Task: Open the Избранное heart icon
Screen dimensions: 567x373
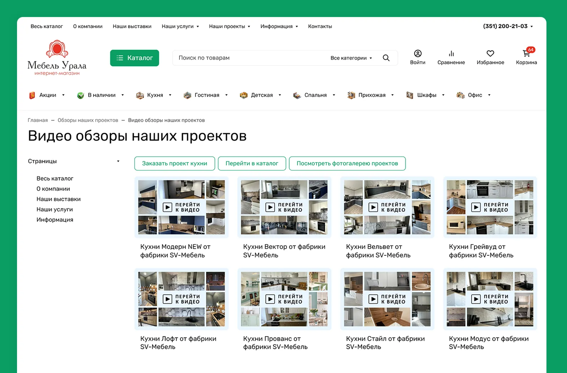Action: pos(490,53)
